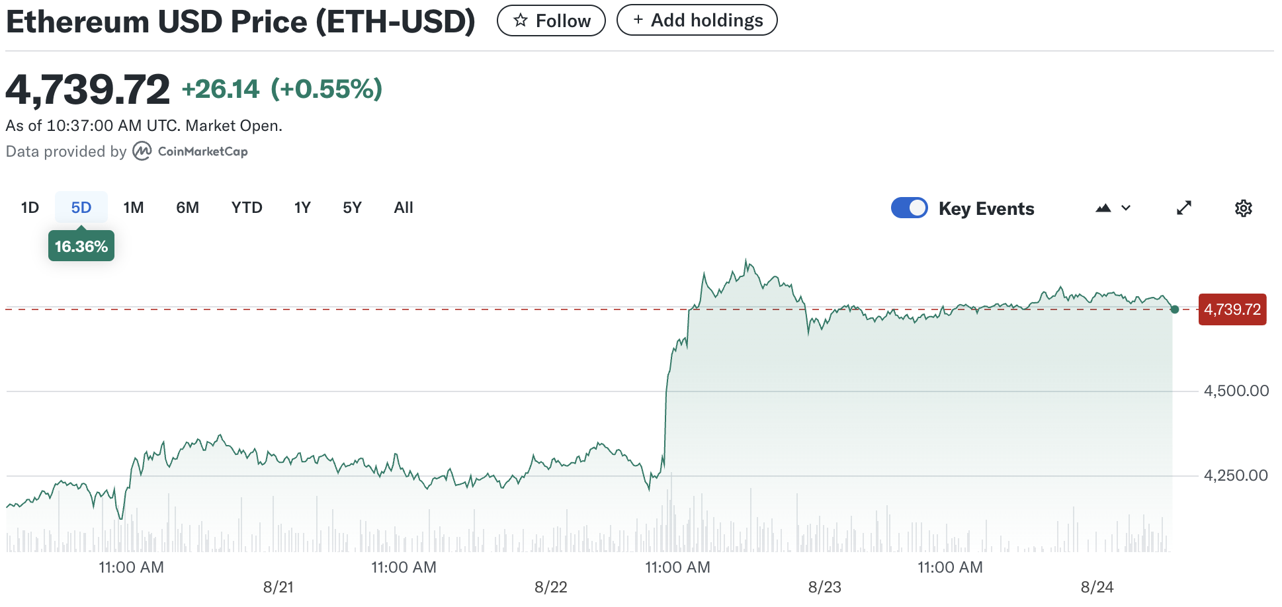Open chart type dropdown chevron

click(x=1126, y=208)
